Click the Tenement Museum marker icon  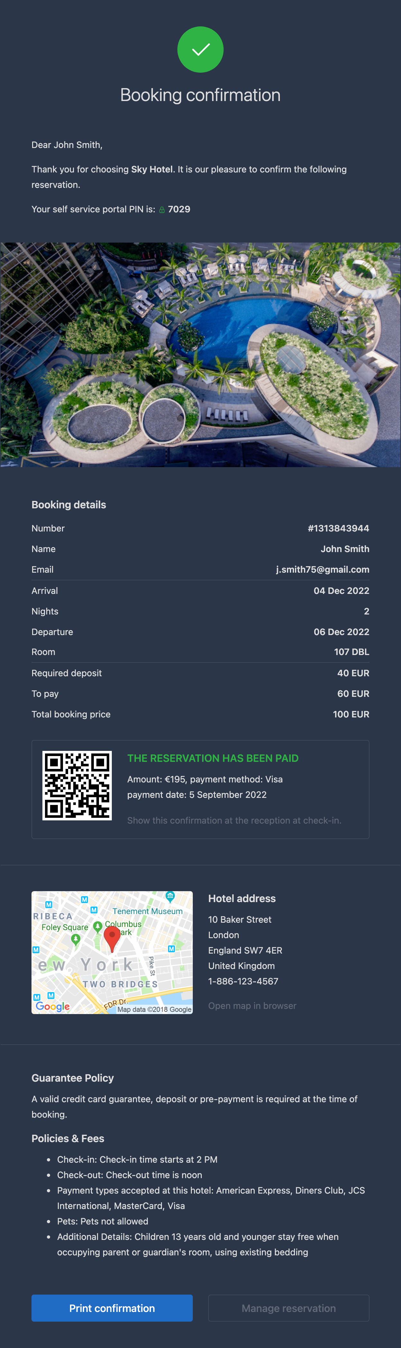click(170, 896)
